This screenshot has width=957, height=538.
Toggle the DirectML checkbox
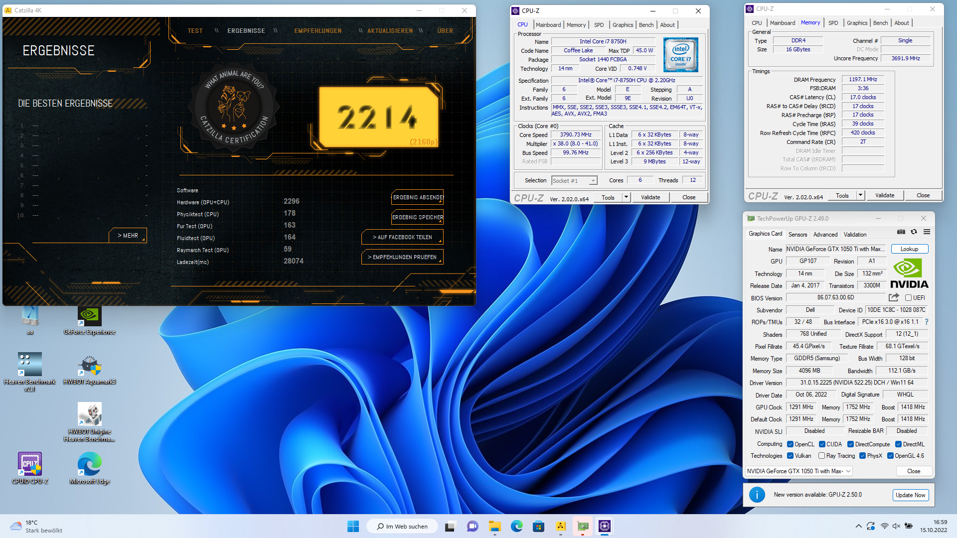pos(898,444)
